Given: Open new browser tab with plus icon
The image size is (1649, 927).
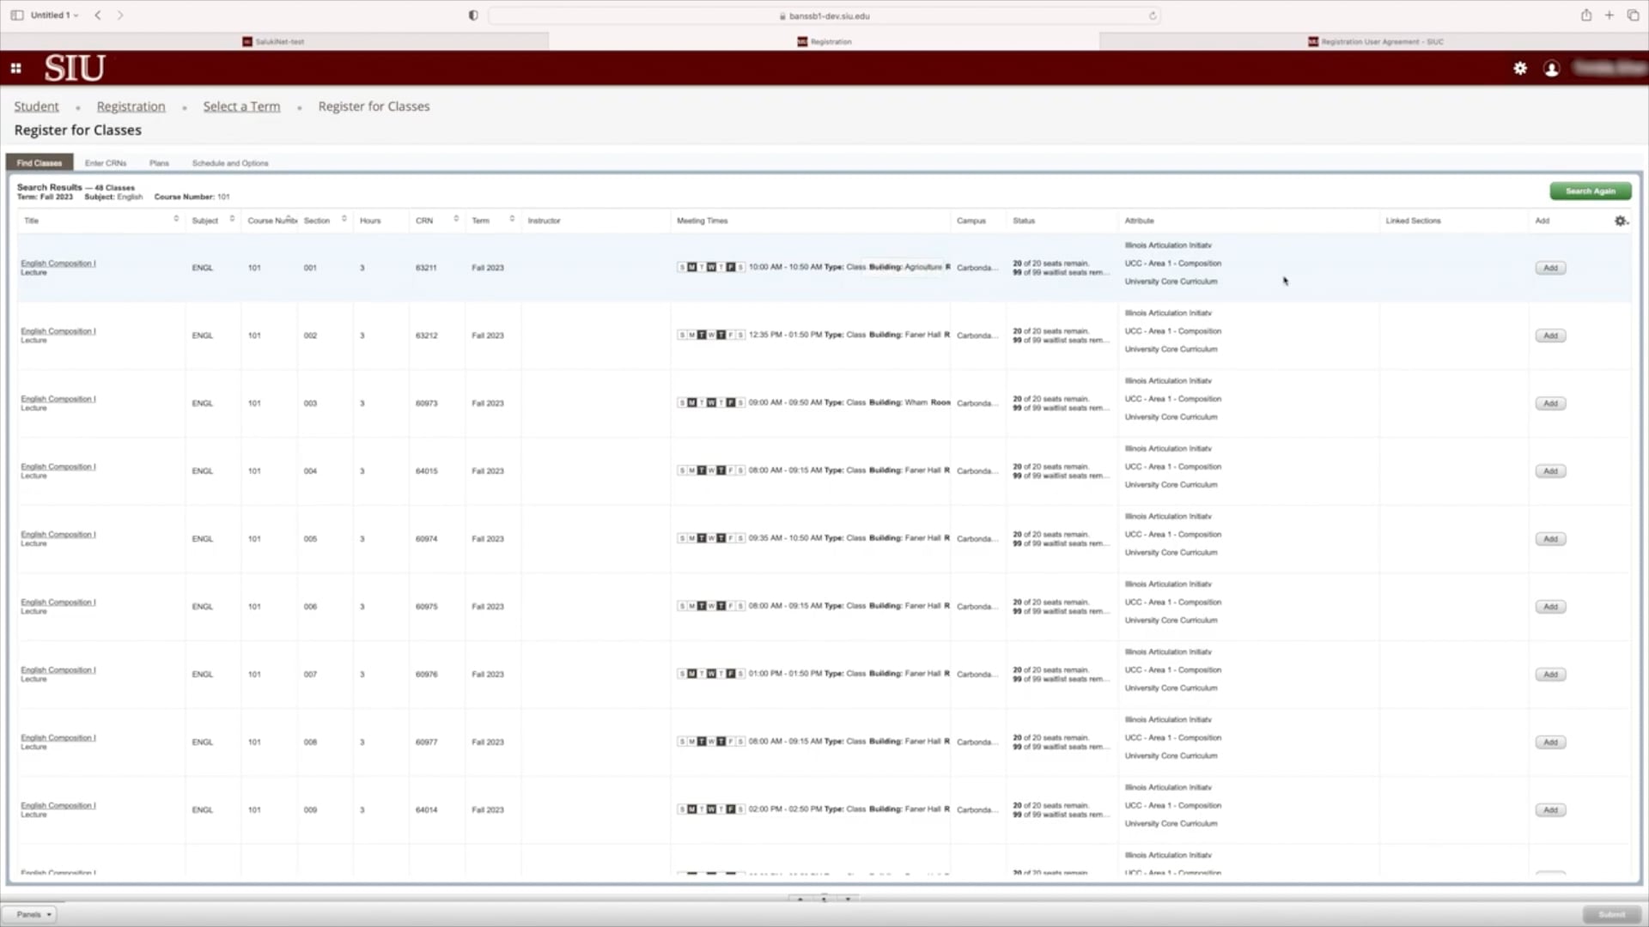Looking at the screenshot, I should point(1609,15).
